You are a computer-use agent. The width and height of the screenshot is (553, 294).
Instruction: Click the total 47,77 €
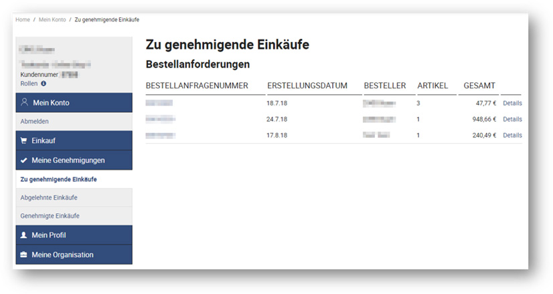(486, 103)
